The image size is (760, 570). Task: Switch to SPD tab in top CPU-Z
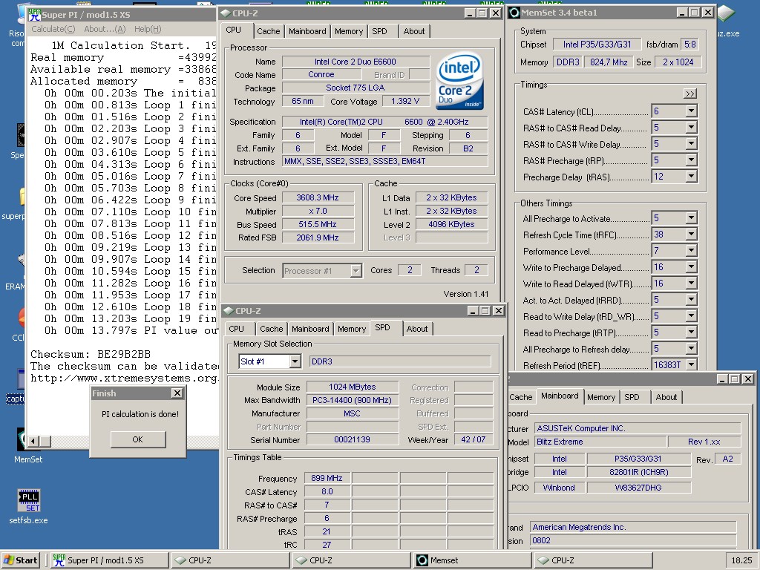point(379,31)
